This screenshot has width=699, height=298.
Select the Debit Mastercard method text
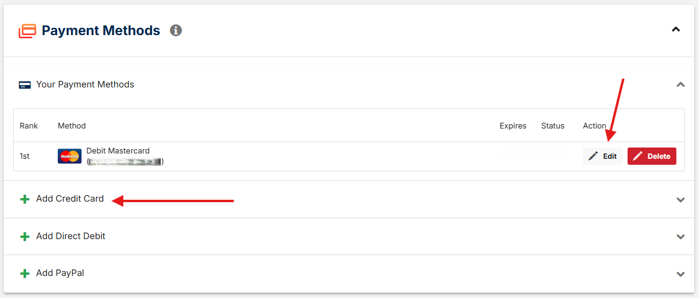coord(118,151)
